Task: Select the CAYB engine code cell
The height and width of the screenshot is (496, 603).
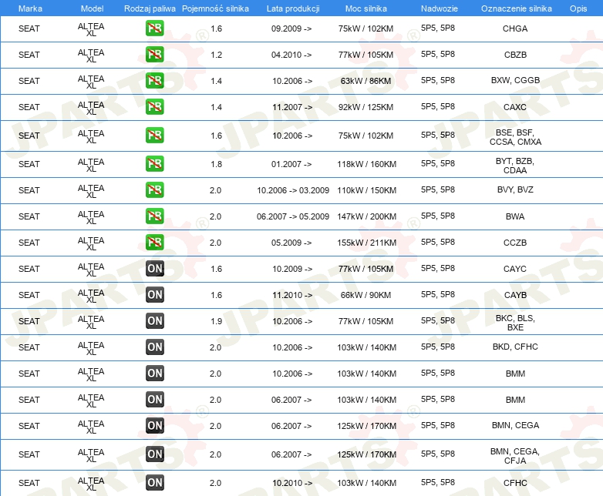Action: pos(515,295)
